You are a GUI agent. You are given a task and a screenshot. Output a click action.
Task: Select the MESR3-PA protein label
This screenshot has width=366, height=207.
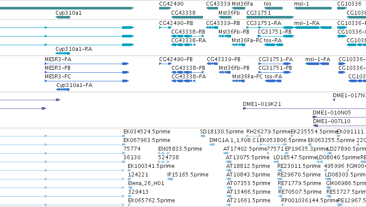click(x=58, y=59)
